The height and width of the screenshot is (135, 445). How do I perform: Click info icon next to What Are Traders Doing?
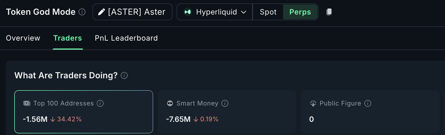[124, 76]
